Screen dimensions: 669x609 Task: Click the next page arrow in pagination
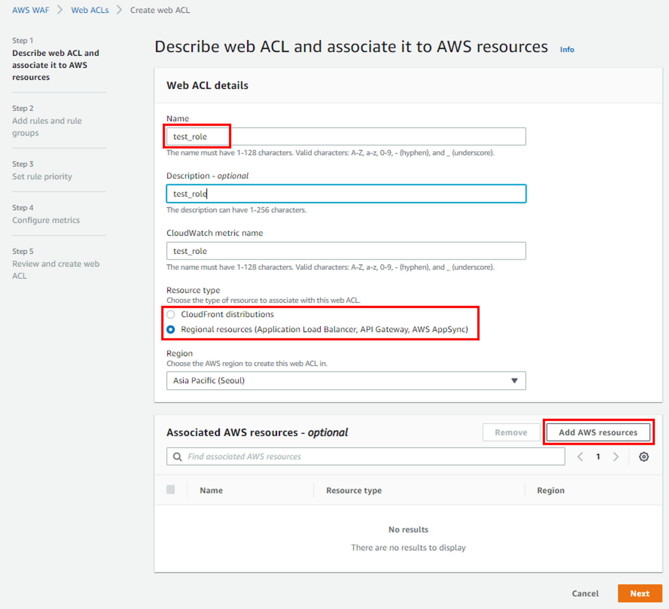coord(616,457)
